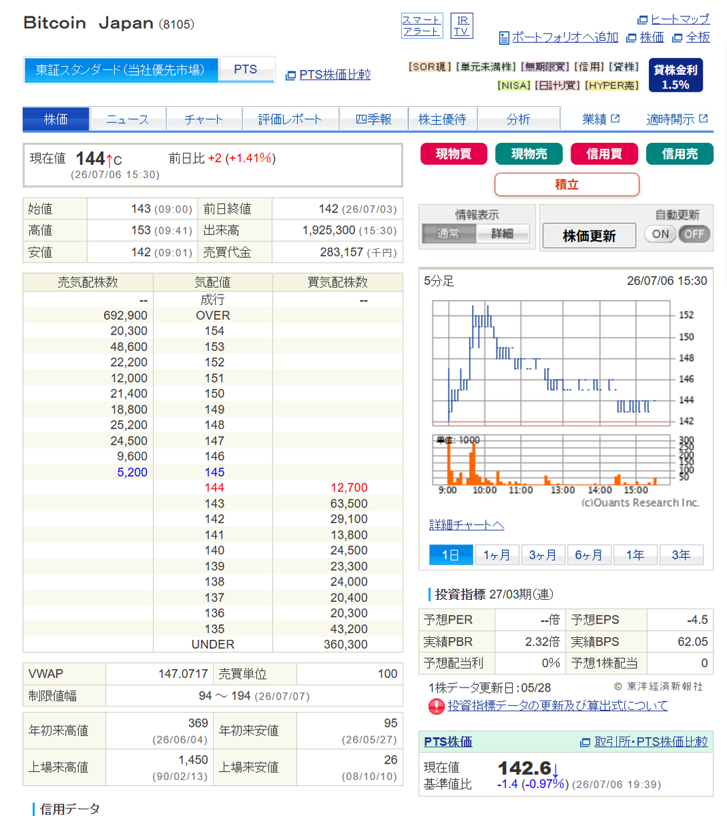Click the 現物売 button
Screen dimensions: 727x816
[529, 154]
